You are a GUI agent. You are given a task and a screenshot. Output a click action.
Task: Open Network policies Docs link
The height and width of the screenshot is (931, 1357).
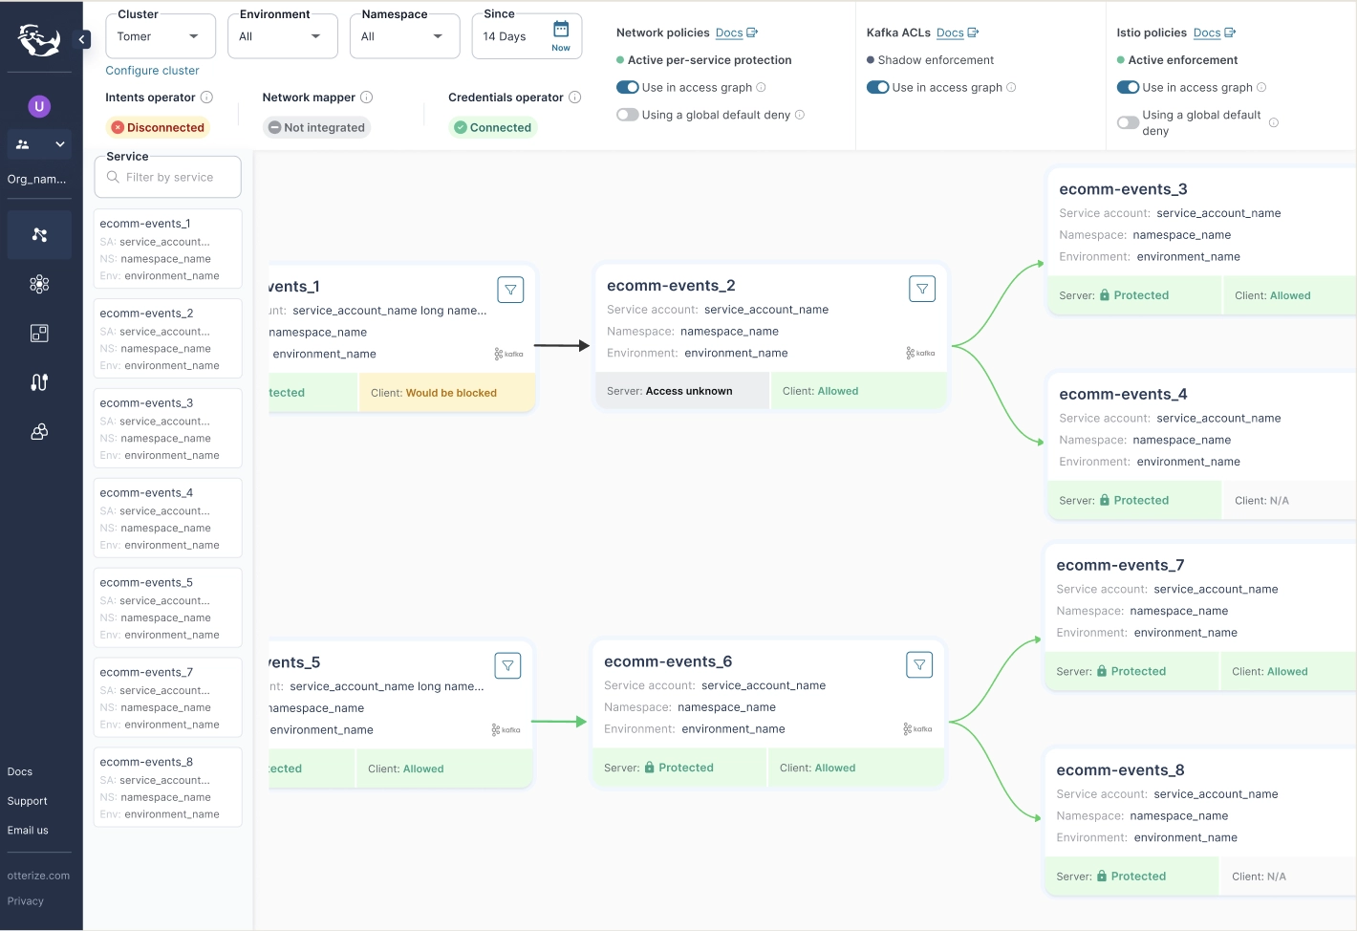tap(736, 32)
